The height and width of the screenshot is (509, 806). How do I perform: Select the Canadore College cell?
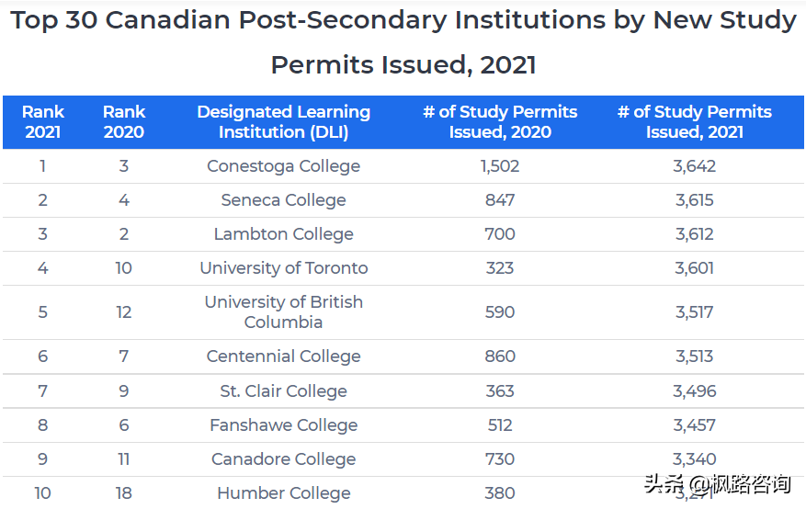pos(283,459)
